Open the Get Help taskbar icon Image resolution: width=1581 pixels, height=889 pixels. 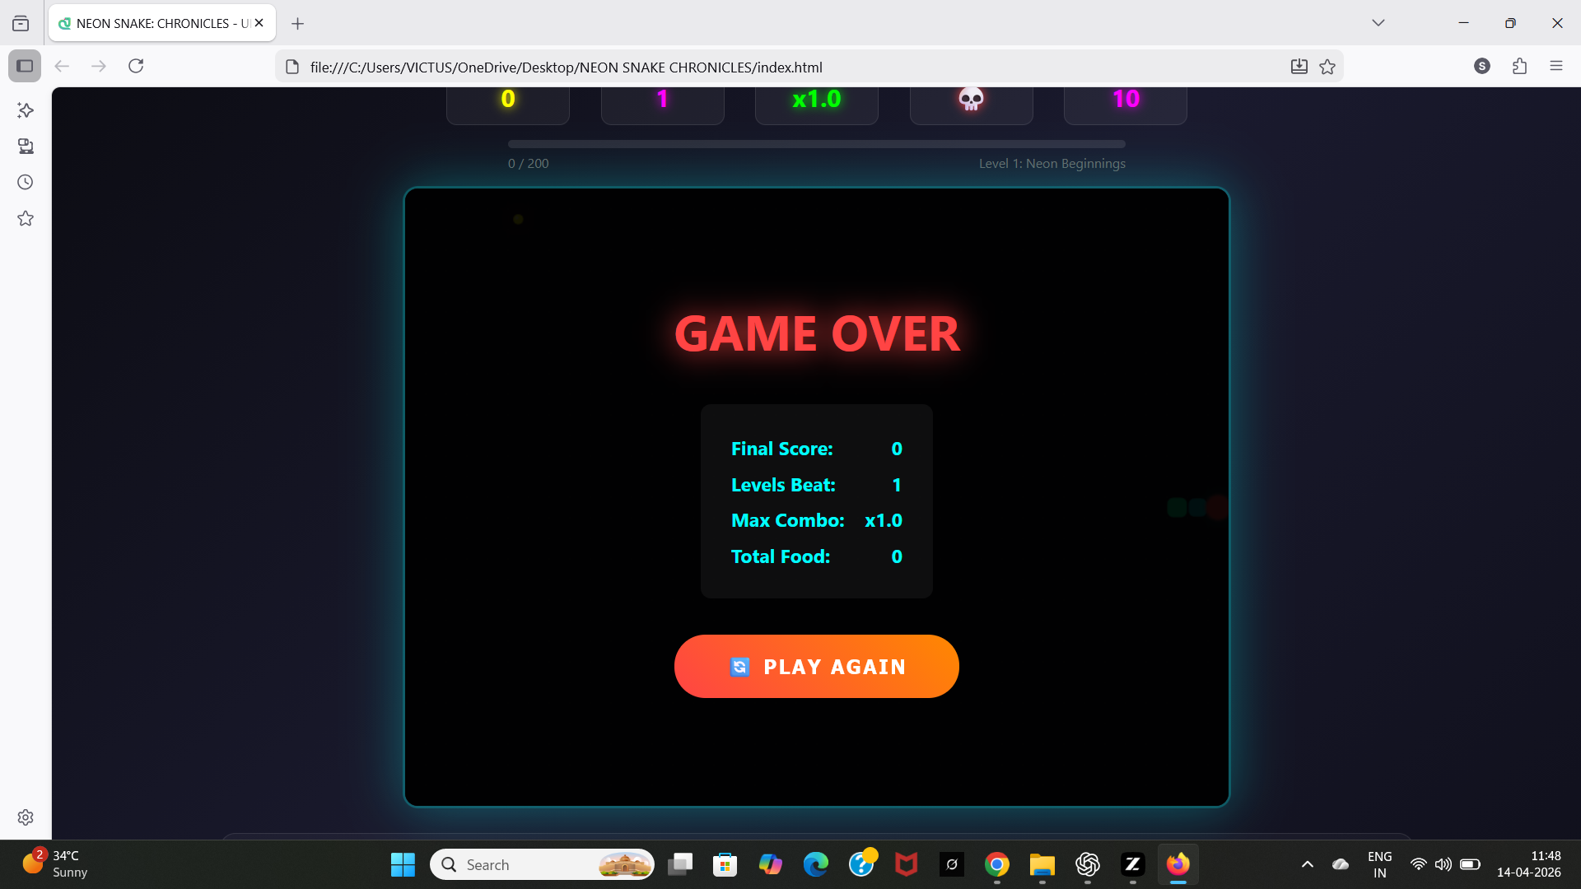click(861, 864)
